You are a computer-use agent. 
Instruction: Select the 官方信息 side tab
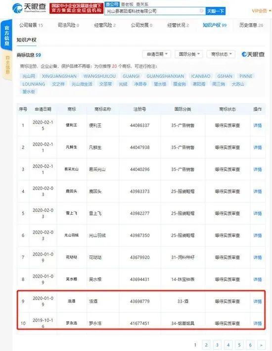(7, 35)
